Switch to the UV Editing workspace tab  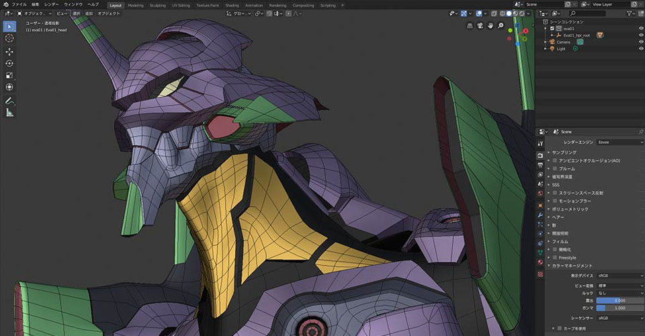pyautogui.click(x=181, y=5)
